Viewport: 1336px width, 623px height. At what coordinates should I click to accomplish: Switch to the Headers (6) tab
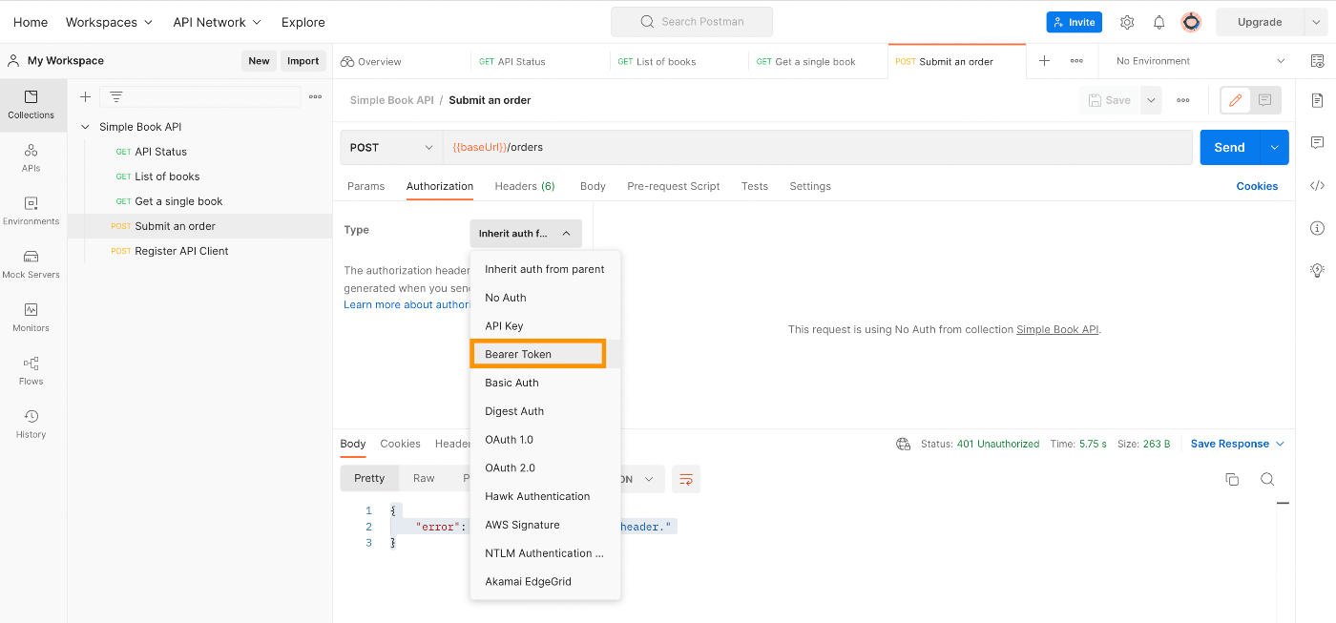(525, 186)
